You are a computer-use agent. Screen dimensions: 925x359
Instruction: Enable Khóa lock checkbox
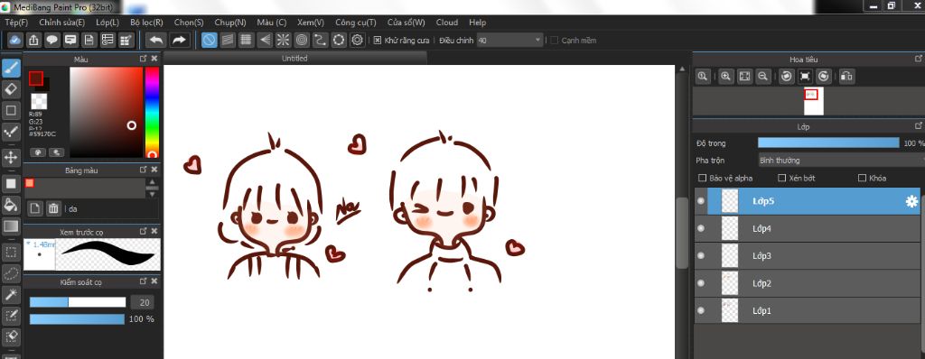[x=862, y=178]
